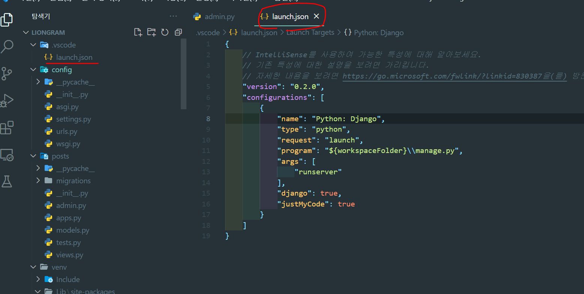
Task: Click the "runserver" argument text
Action: point(318,172)
